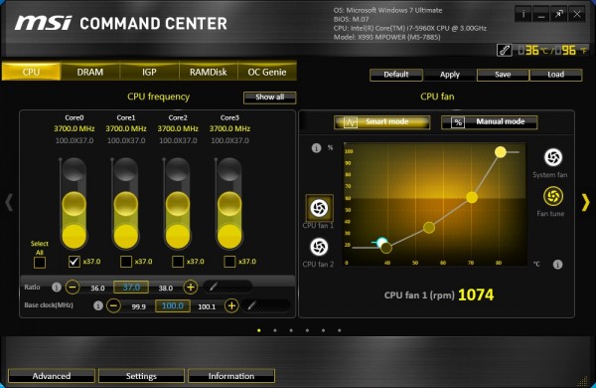Open the Settings section
The image size is (596, 388).
[x=141, y=376]
